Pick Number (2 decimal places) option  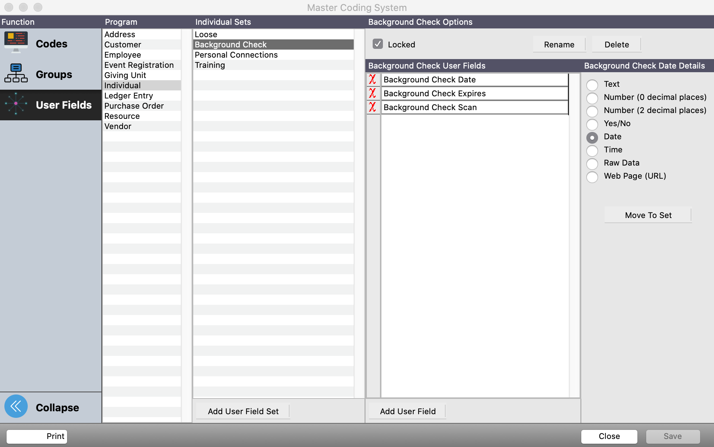(x=592, y=111)
